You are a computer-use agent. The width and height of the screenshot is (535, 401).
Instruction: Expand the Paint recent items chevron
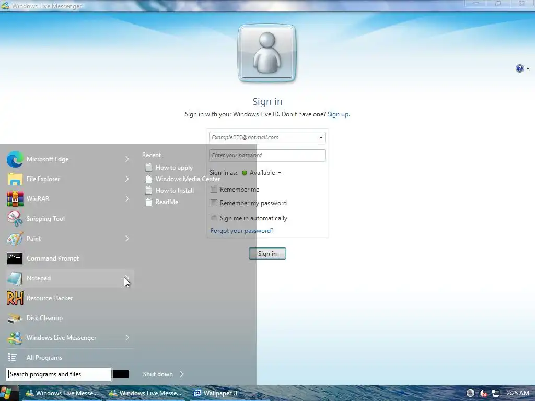127,238
